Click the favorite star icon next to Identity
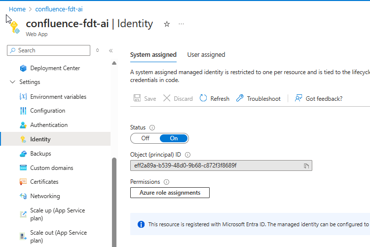 (x=167, y=24)
